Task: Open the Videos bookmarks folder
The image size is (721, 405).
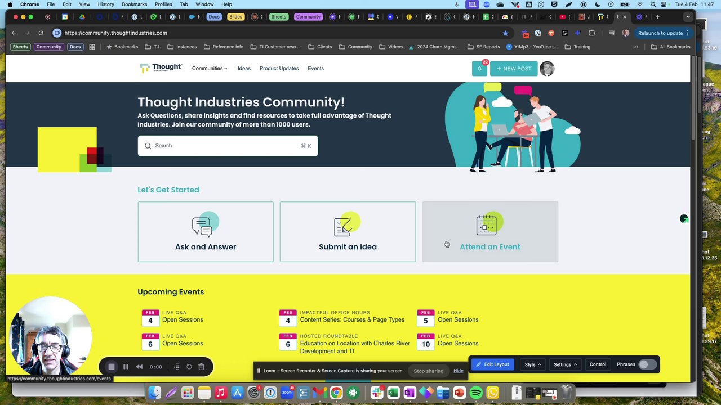Action: (391, 47)
